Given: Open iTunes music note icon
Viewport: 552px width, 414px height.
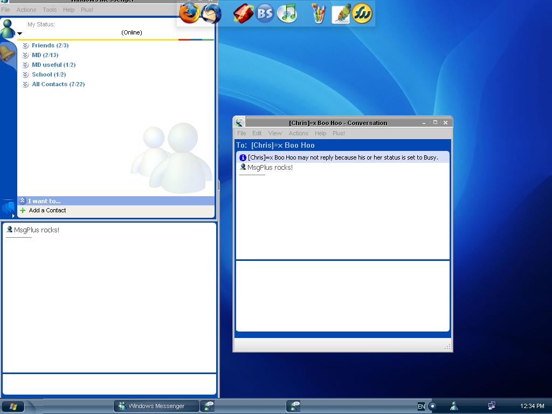Looking at the screenshot, I should 287,13.
